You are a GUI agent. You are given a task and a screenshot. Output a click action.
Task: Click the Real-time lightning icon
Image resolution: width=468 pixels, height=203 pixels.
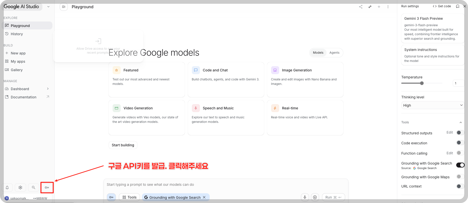[275, 108]
